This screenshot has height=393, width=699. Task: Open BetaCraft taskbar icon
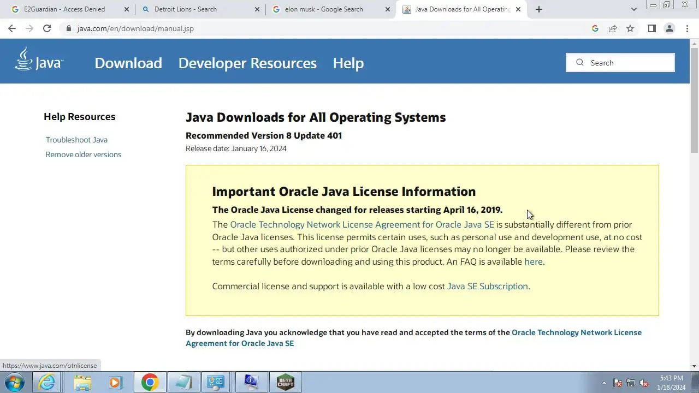[x=286, y=382]
